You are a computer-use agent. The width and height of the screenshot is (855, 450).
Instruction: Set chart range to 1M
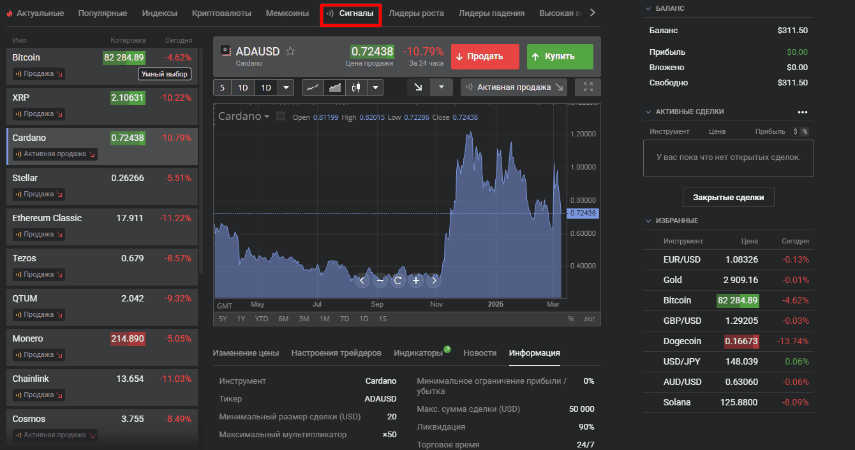pyautogui.click(x=324, y=319)
